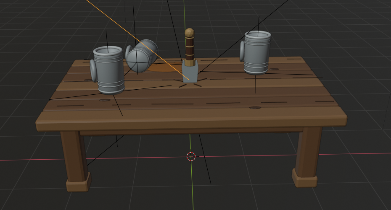Select the upright mug on the table's right side
The image size is (391, 210).
[x=256, y=52]
